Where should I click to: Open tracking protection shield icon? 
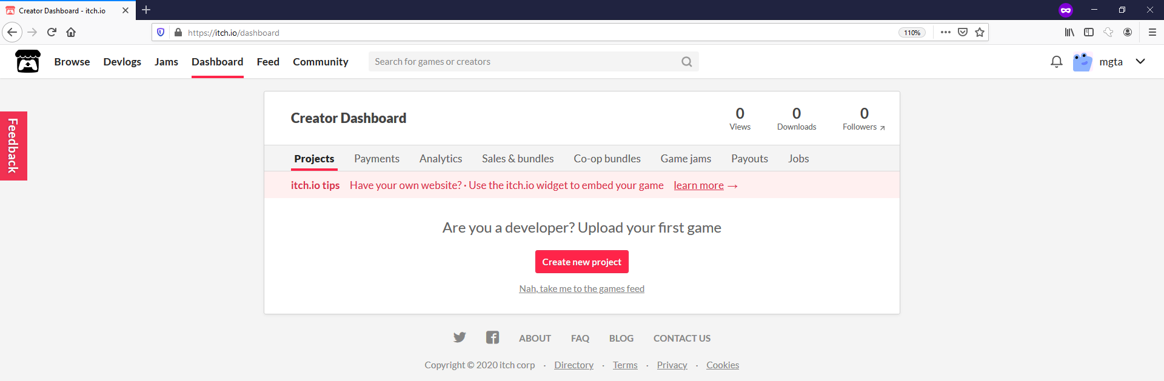(161, 32)
